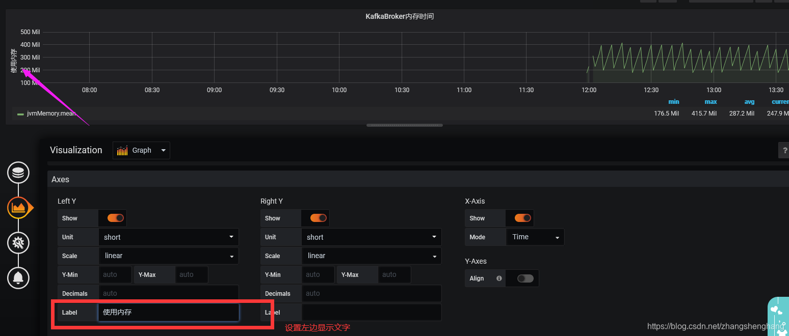Screen dimensions: 789x336
Task: Open Right Y Scale dropdown
Action: tap(371, 256)
